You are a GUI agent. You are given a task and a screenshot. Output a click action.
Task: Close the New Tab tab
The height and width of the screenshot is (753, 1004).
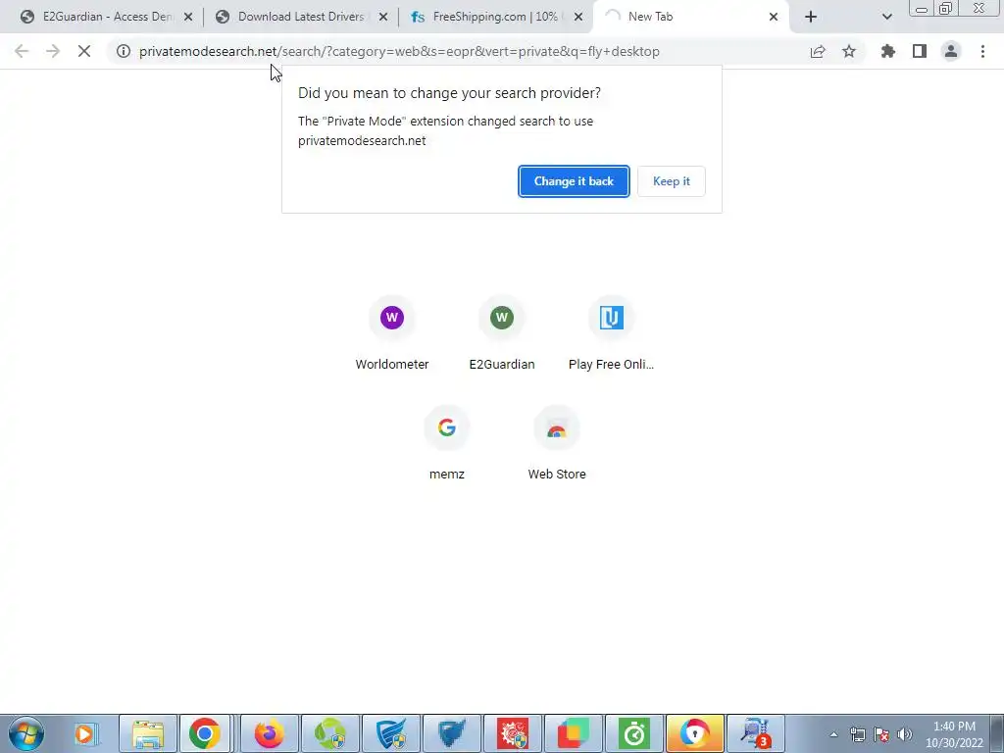point(774,18)
